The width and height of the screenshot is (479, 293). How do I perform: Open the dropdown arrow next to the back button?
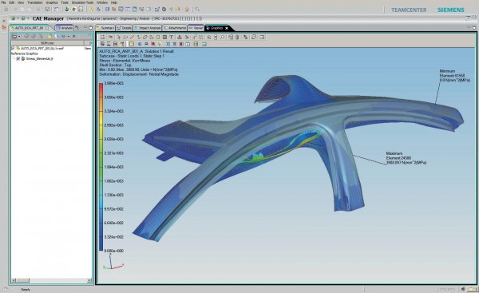18,18
